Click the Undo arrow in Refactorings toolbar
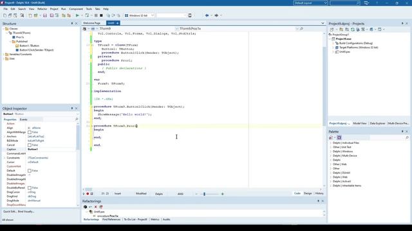 coord(90,207)
